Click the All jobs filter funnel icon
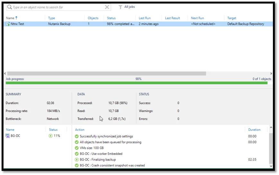Viewport: 279px width, 175px height. [x=121, y=7]
